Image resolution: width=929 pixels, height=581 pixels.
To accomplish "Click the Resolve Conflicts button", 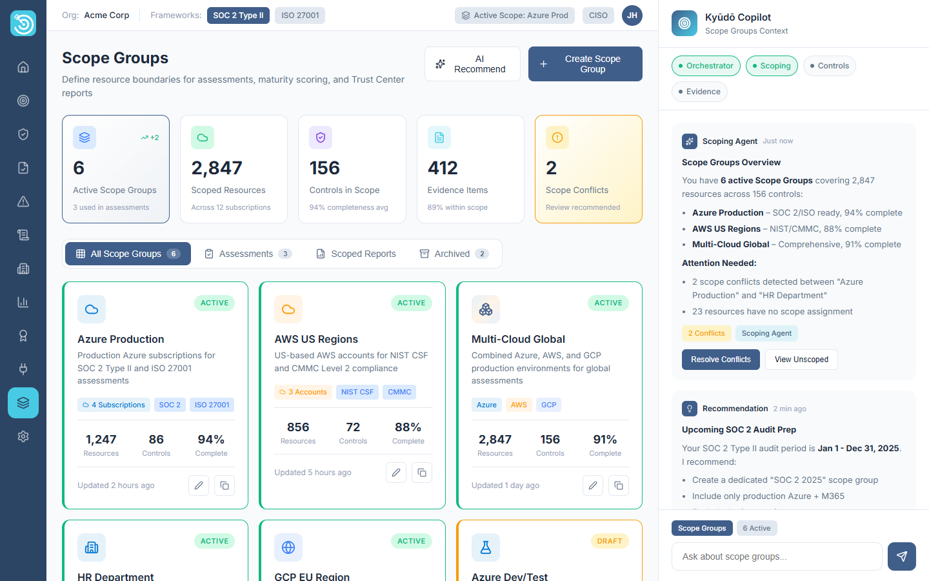I will click(x=721, y=360).
